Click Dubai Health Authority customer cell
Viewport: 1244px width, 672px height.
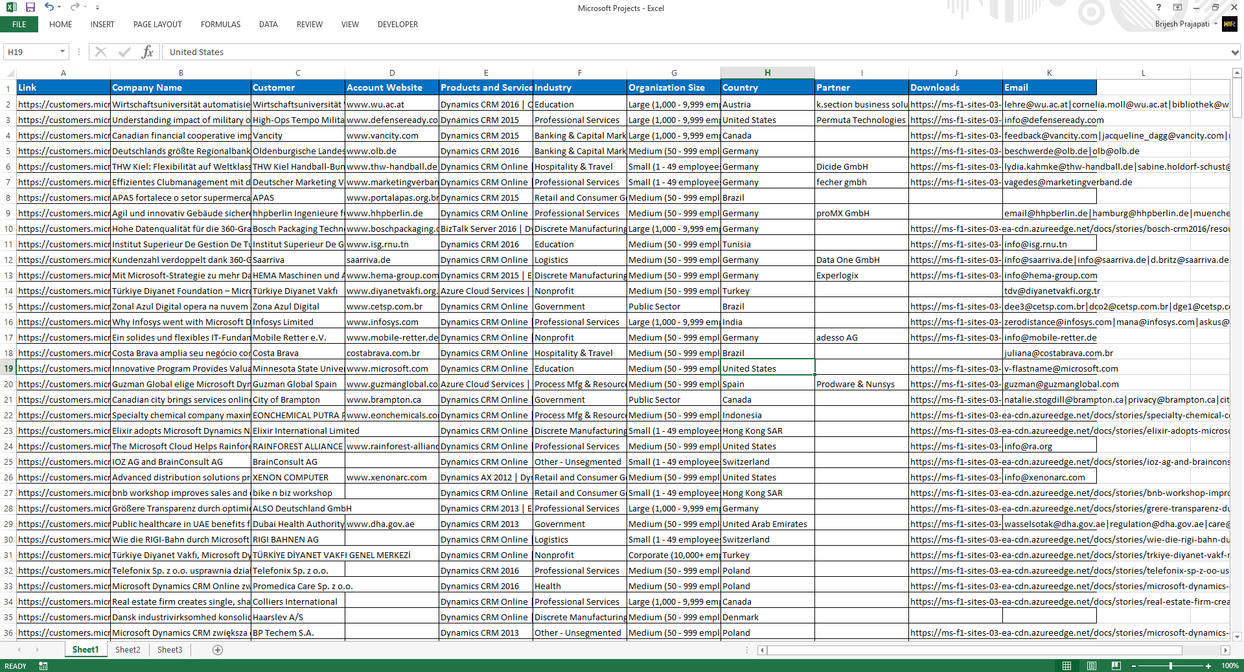(x=298, y=524)
